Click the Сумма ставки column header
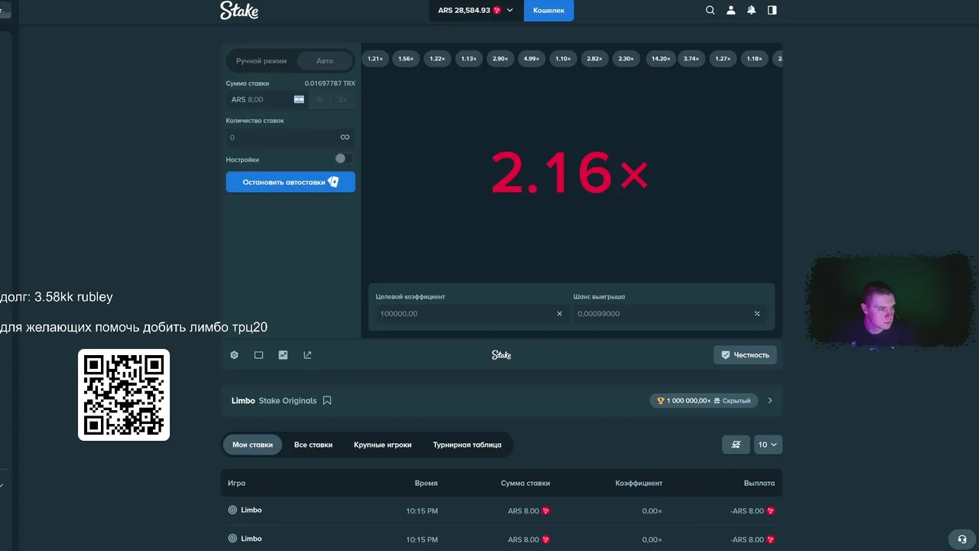979x551 pixels. click(525, 484)
